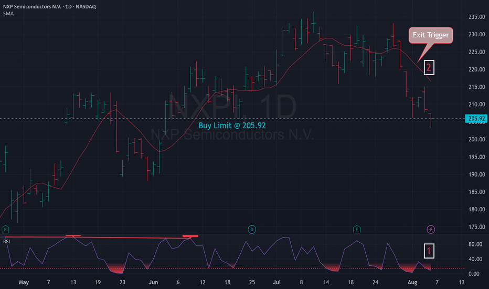
Task: Open the earnings 'E' marker between dates 18 and 24
Action: [x=357, y=230]
